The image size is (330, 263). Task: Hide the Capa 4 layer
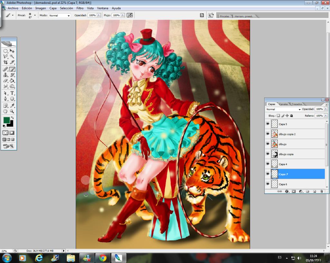[268, 164]
